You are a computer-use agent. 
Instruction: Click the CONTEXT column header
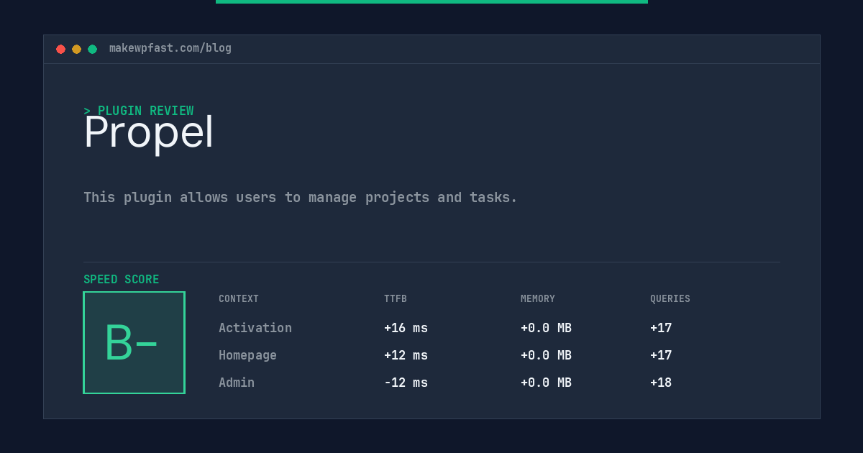tap(239, 299)
